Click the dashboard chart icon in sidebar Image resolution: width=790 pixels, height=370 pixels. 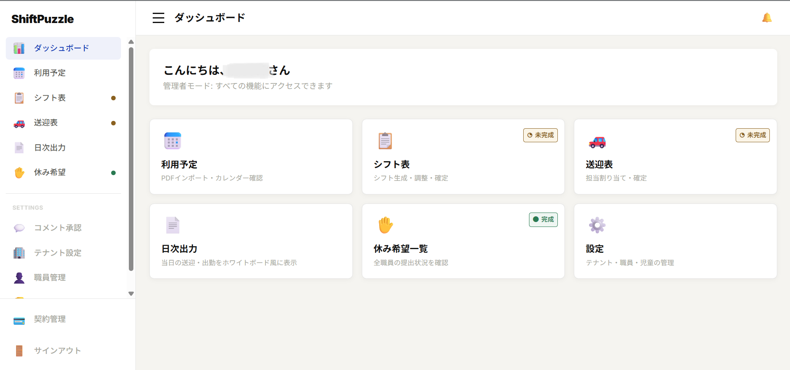coord(19,48)
